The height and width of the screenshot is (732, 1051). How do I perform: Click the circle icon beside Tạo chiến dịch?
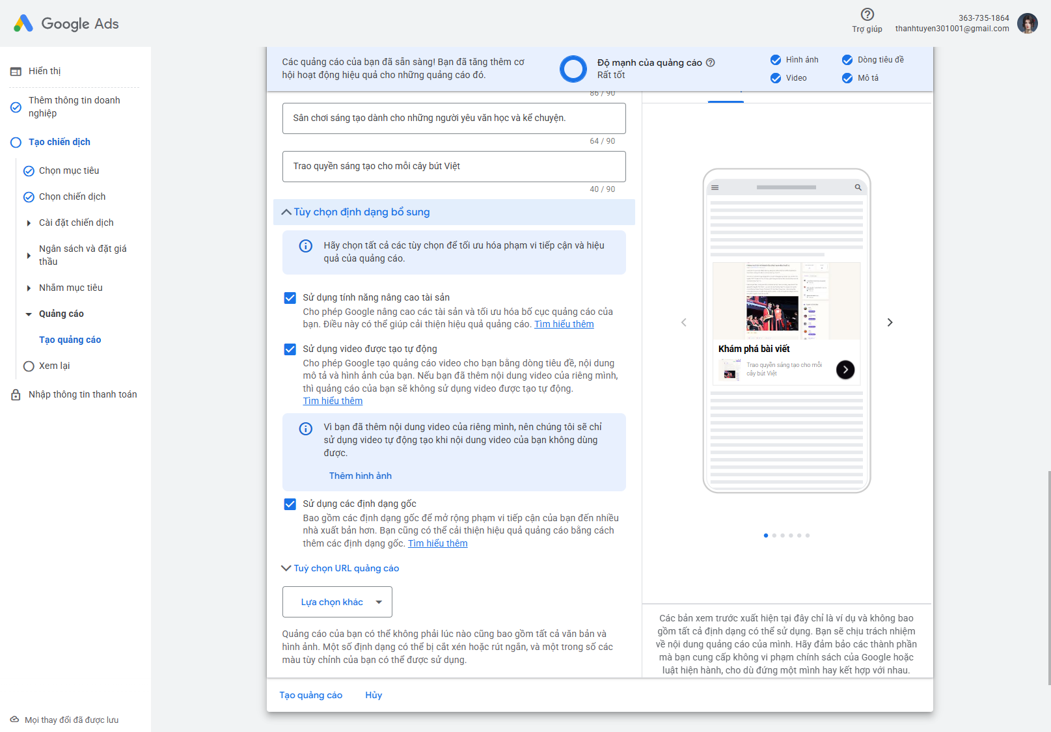(16, 142)
